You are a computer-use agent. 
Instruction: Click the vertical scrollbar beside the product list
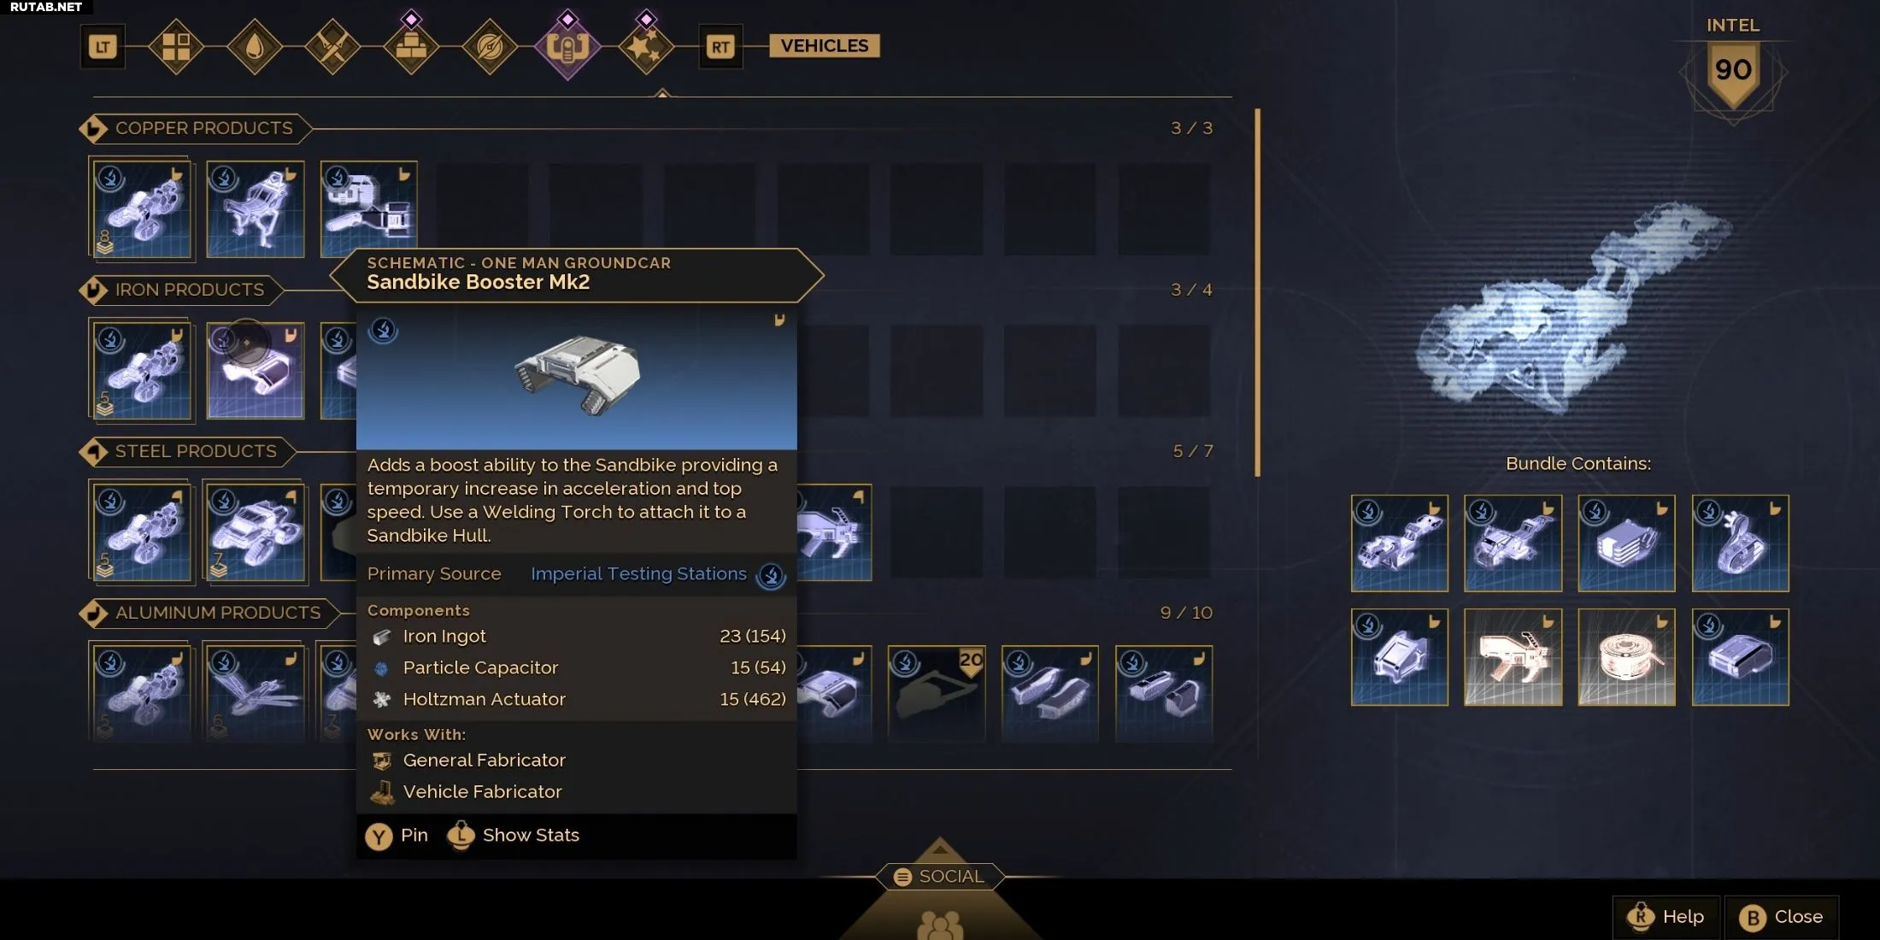click(1257, 292)
